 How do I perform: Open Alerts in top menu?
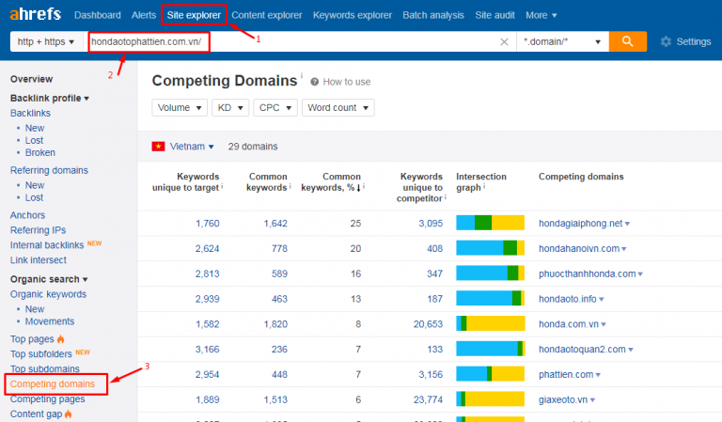[144, 15]
